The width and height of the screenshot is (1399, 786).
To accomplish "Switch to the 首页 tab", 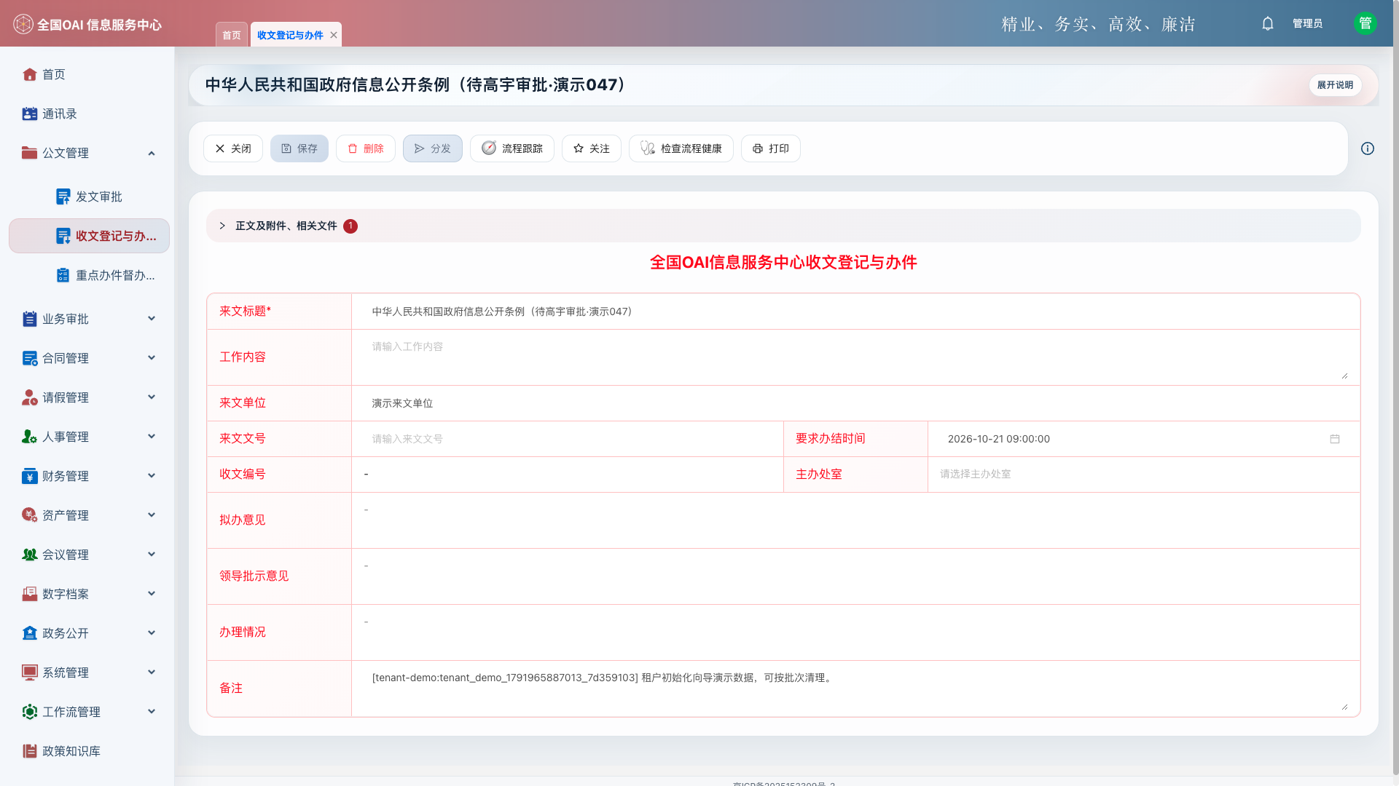I will point(232,35).
